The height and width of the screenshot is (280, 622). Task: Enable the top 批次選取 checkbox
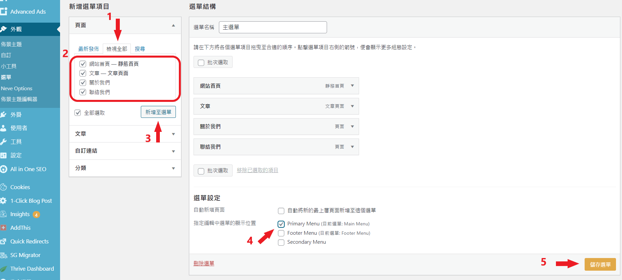tap(201, 63)
